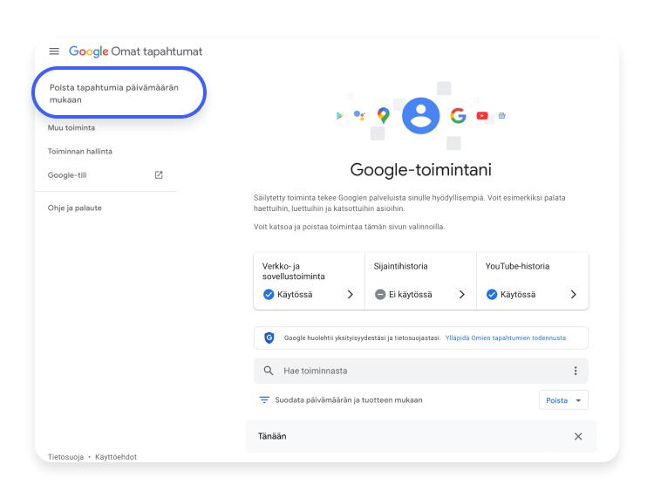Image resolution: width=654 pixels, height=498 pixels.
Task: Open Ylläpidä Omien tapahtumien todennusta link
Action: point(506,338)
